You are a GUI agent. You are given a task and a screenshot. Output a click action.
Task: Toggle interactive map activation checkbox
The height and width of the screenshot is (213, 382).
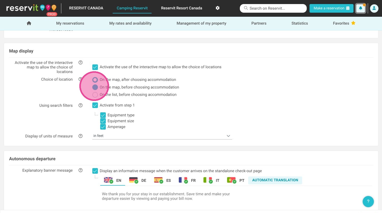click(95, 67)
